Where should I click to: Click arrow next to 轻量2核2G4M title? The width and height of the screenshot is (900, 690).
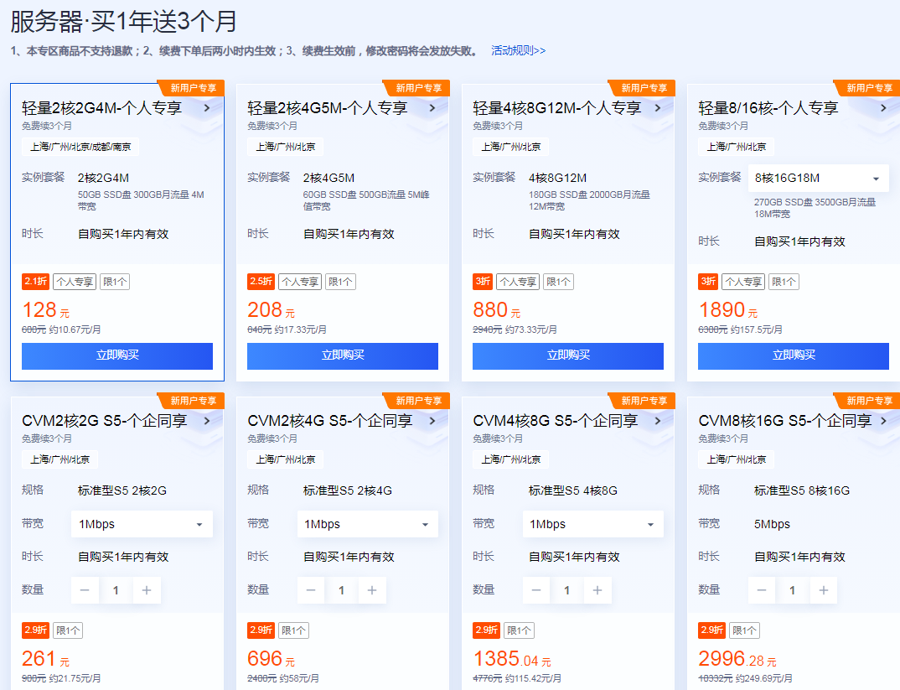coord(207,107)
